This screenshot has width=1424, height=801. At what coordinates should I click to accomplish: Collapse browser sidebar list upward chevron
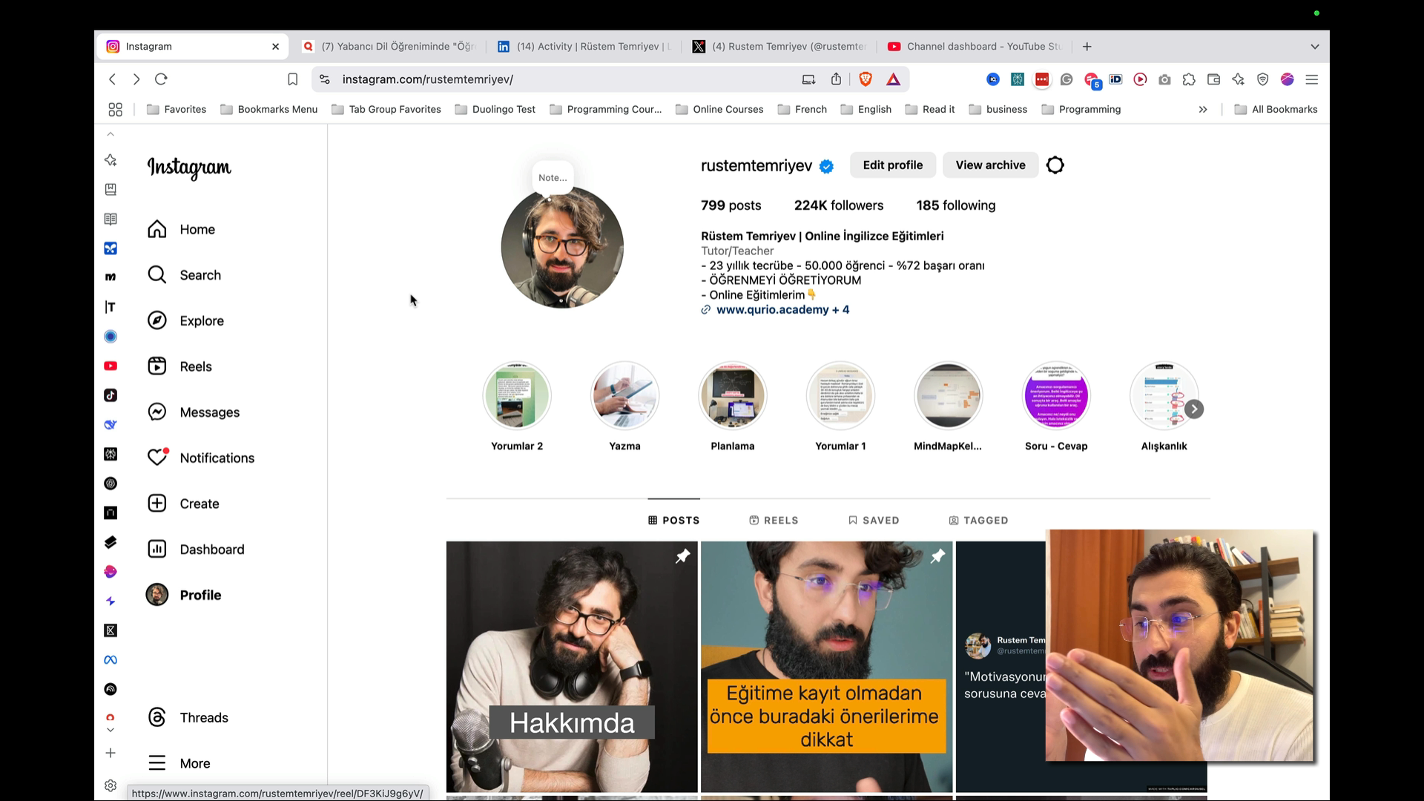(111, 134)
